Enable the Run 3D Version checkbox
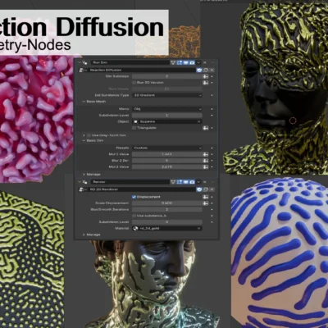The height and width of the screenshot is (328, 328). click(134, 83)
